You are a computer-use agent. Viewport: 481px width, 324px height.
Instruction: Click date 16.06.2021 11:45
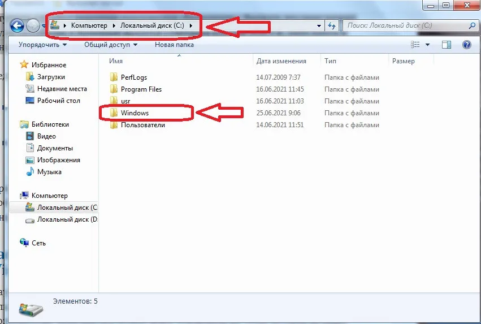tap(280, 89)
